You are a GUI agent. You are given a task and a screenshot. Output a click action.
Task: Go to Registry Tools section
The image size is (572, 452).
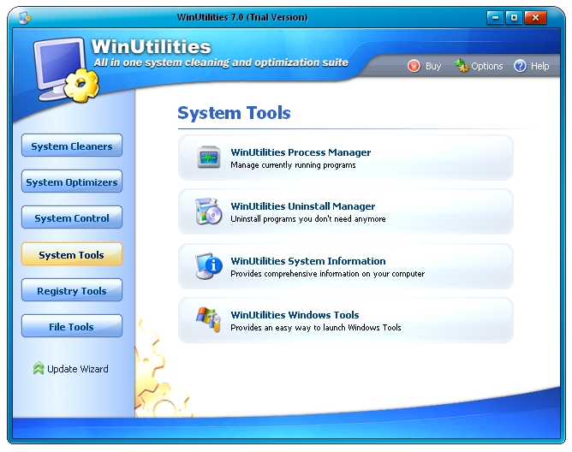pyautogui.click(x=72, y=290)
